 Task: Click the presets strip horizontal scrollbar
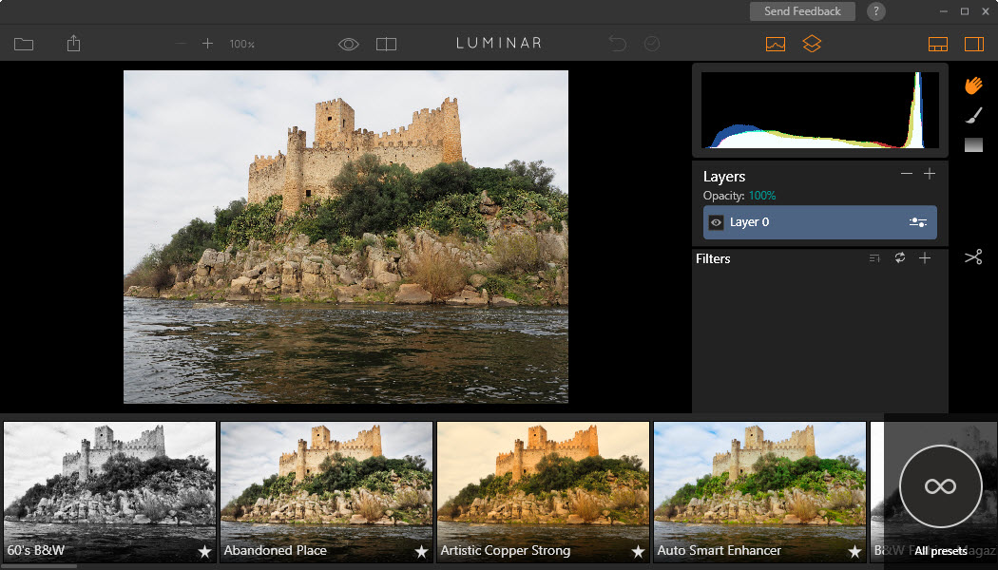40,566
